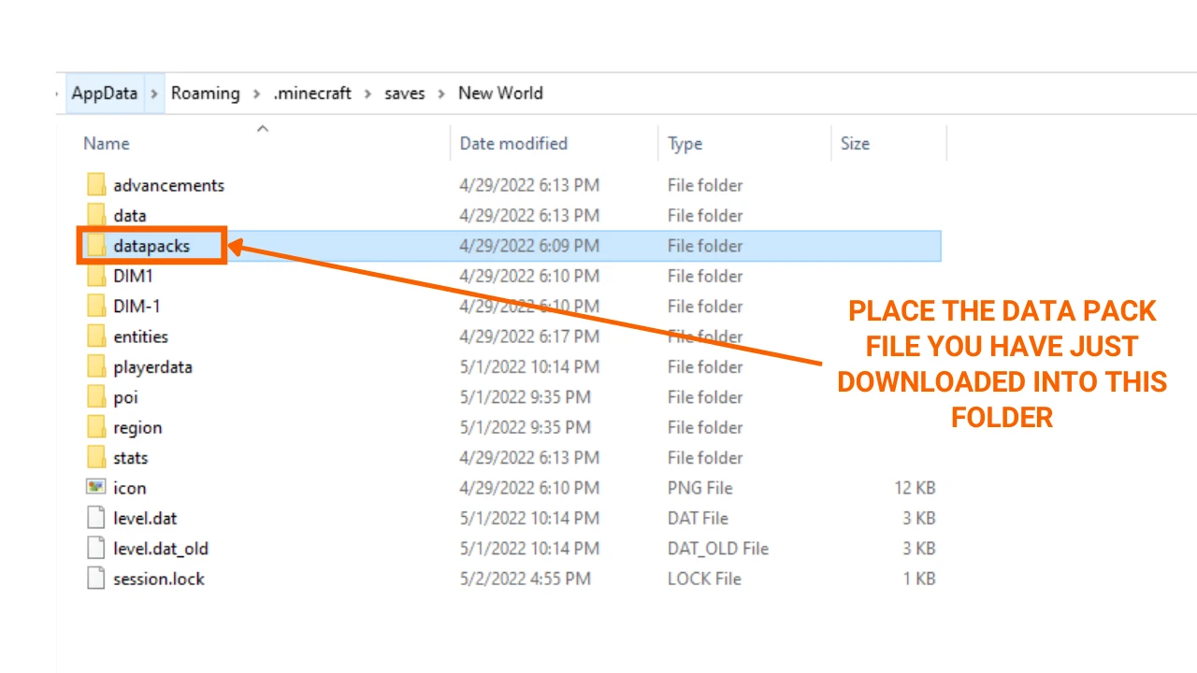Click the AppData breadcrumb segment
This screenshot has width=1197, height=673.
tap(105, 93)
